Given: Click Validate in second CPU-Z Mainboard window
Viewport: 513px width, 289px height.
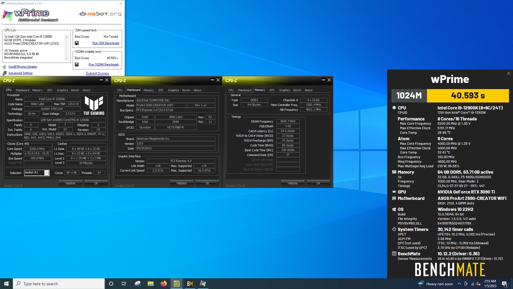Looking at the screenshot, I should tap(181, 183).
